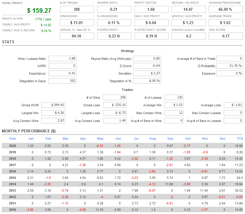Select Z-Probability field 51.76 %
245x214 pixels.
click(230, 66)
